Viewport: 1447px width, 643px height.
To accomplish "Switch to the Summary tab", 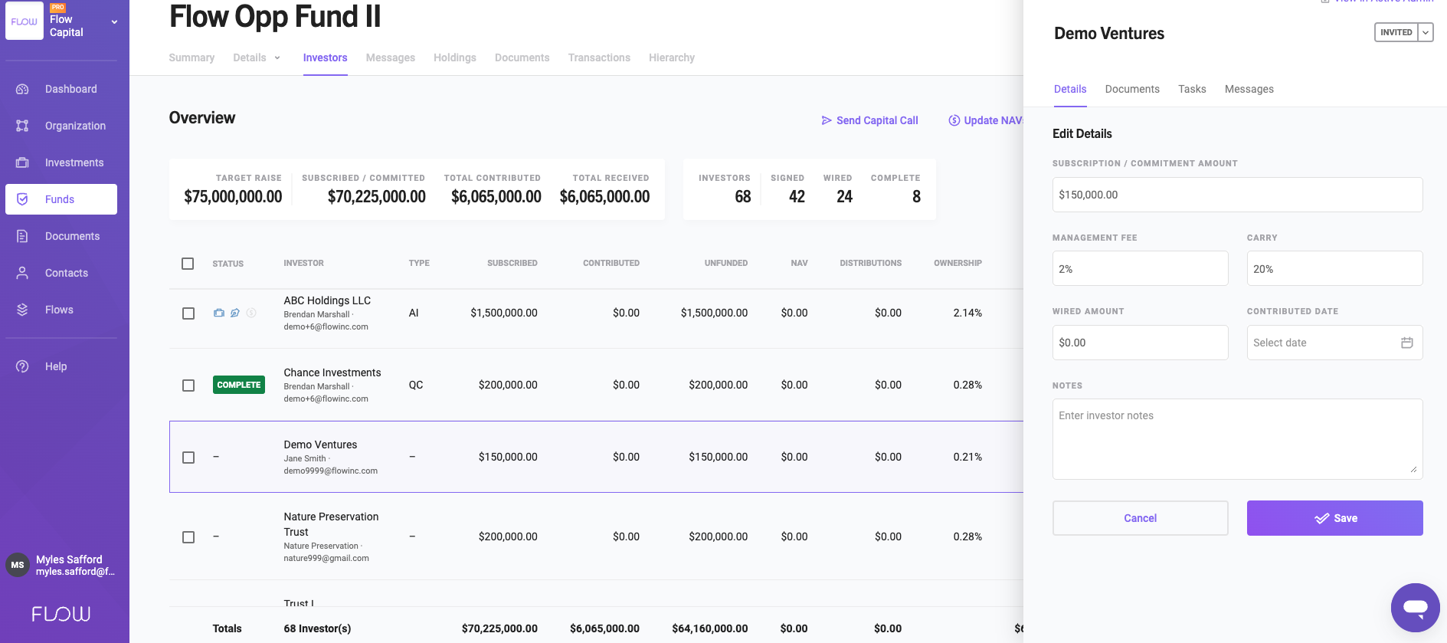I will coord(192,57).
